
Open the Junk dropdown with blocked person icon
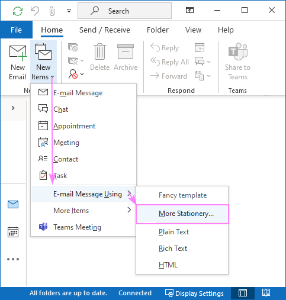coord(76,74)
